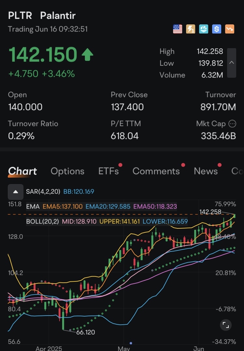Tap the High value 142.258 in header
244x351 pixels.
click(x=210, y=51)
